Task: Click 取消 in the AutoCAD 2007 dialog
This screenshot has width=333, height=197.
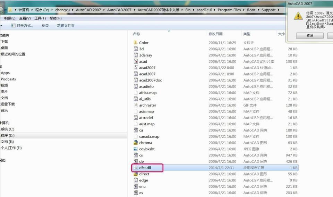Action: (x=310, y=35)
